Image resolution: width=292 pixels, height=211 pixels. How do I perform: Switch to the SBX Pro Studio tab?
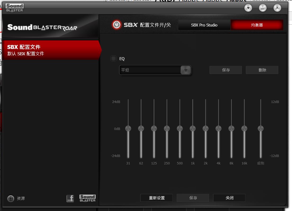coord(204,25)
